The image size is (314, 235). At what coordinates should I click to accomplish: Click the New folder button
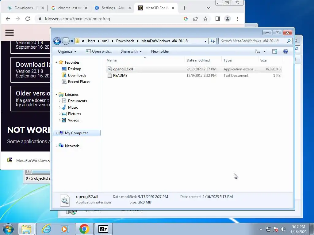pos(160,51)
